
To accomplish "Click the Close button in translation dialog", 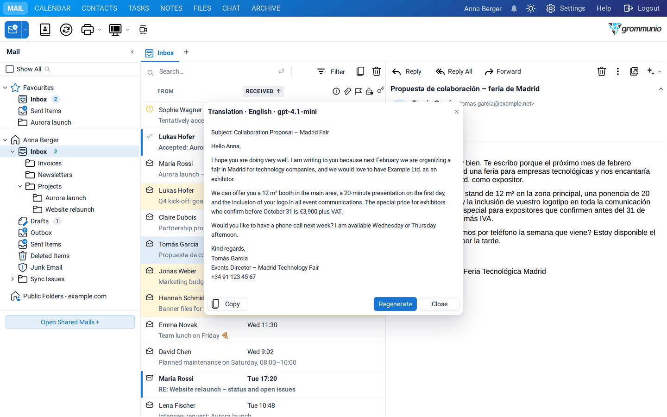I will point(440,304).
